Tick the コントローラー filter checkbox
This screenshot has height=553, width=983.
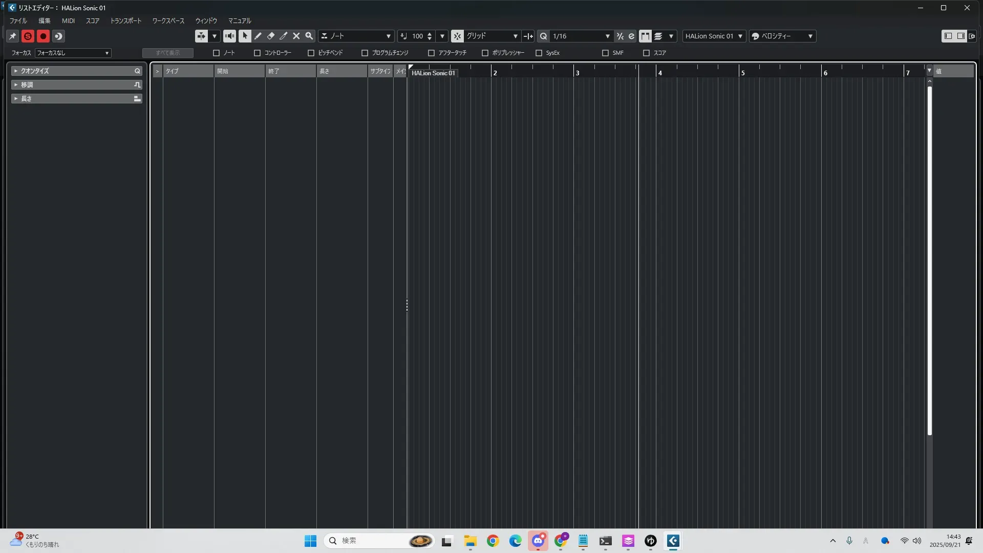[257, 53]
